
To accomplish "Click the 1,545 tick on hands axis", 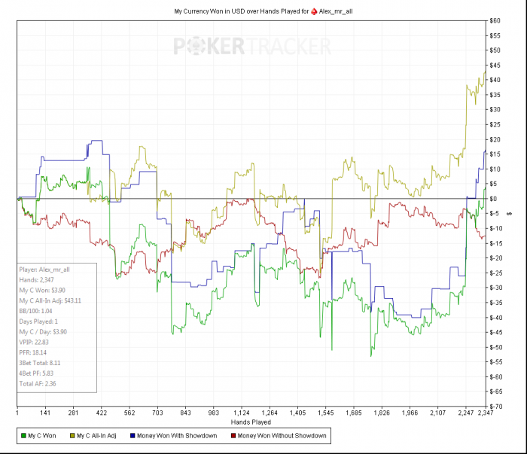I will [x=326, y=413].
